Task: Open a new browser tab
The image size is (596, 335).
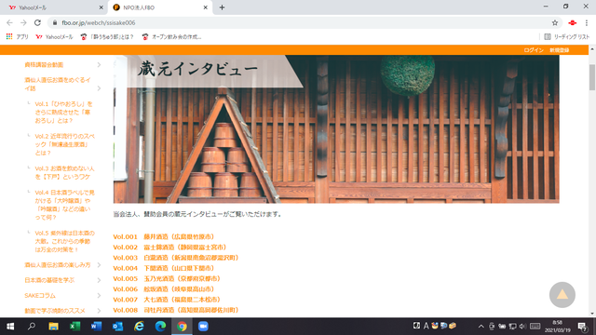Action: (222, 7)
